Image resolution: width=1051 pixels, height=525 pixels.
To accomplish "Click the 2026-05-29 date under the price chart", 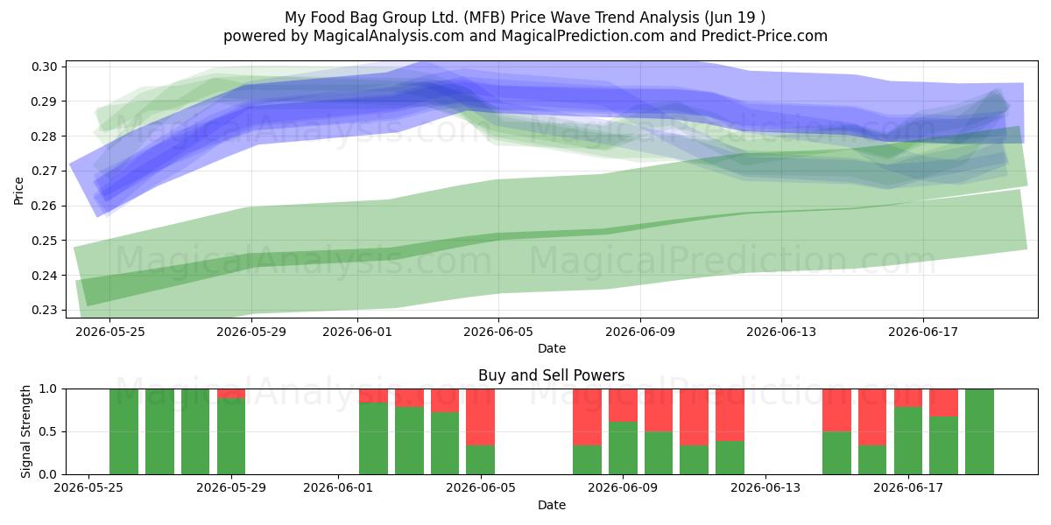I will pyautogui.click(x=251, y=332).
